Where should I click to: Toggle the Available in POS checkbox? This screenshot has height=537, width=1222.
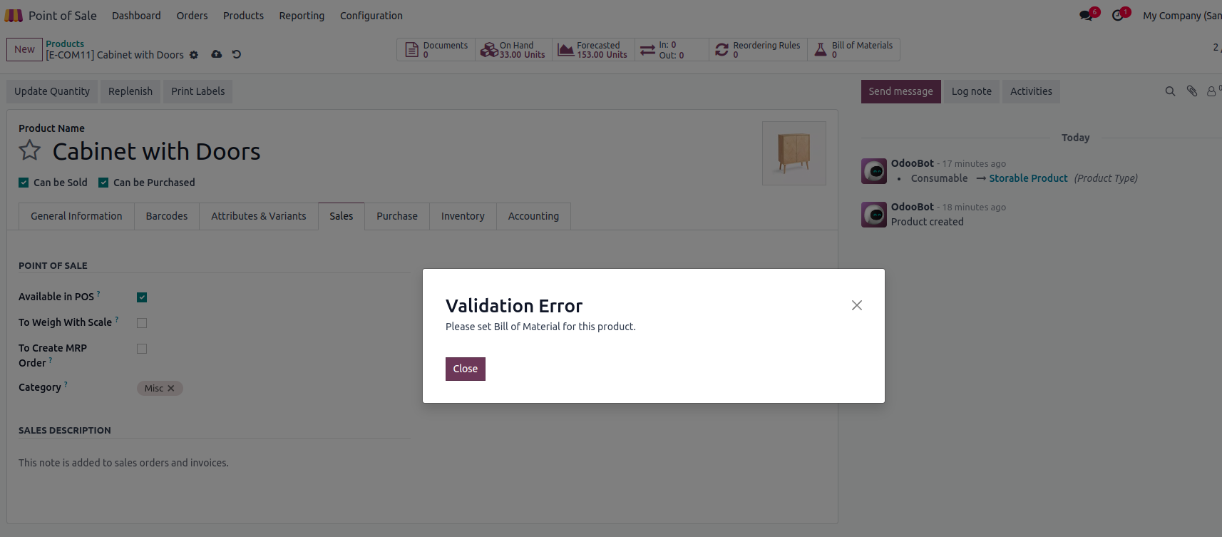tap(142, 297)
